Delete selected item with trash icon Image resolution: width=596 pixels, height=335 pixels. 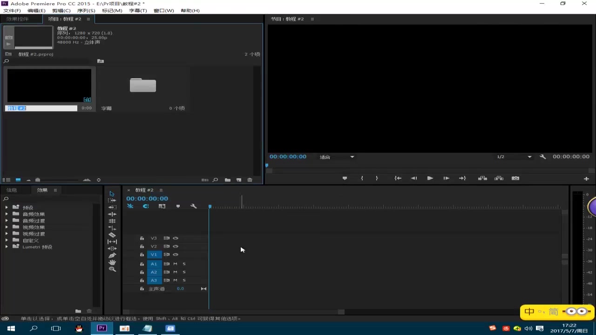point(250,180)
